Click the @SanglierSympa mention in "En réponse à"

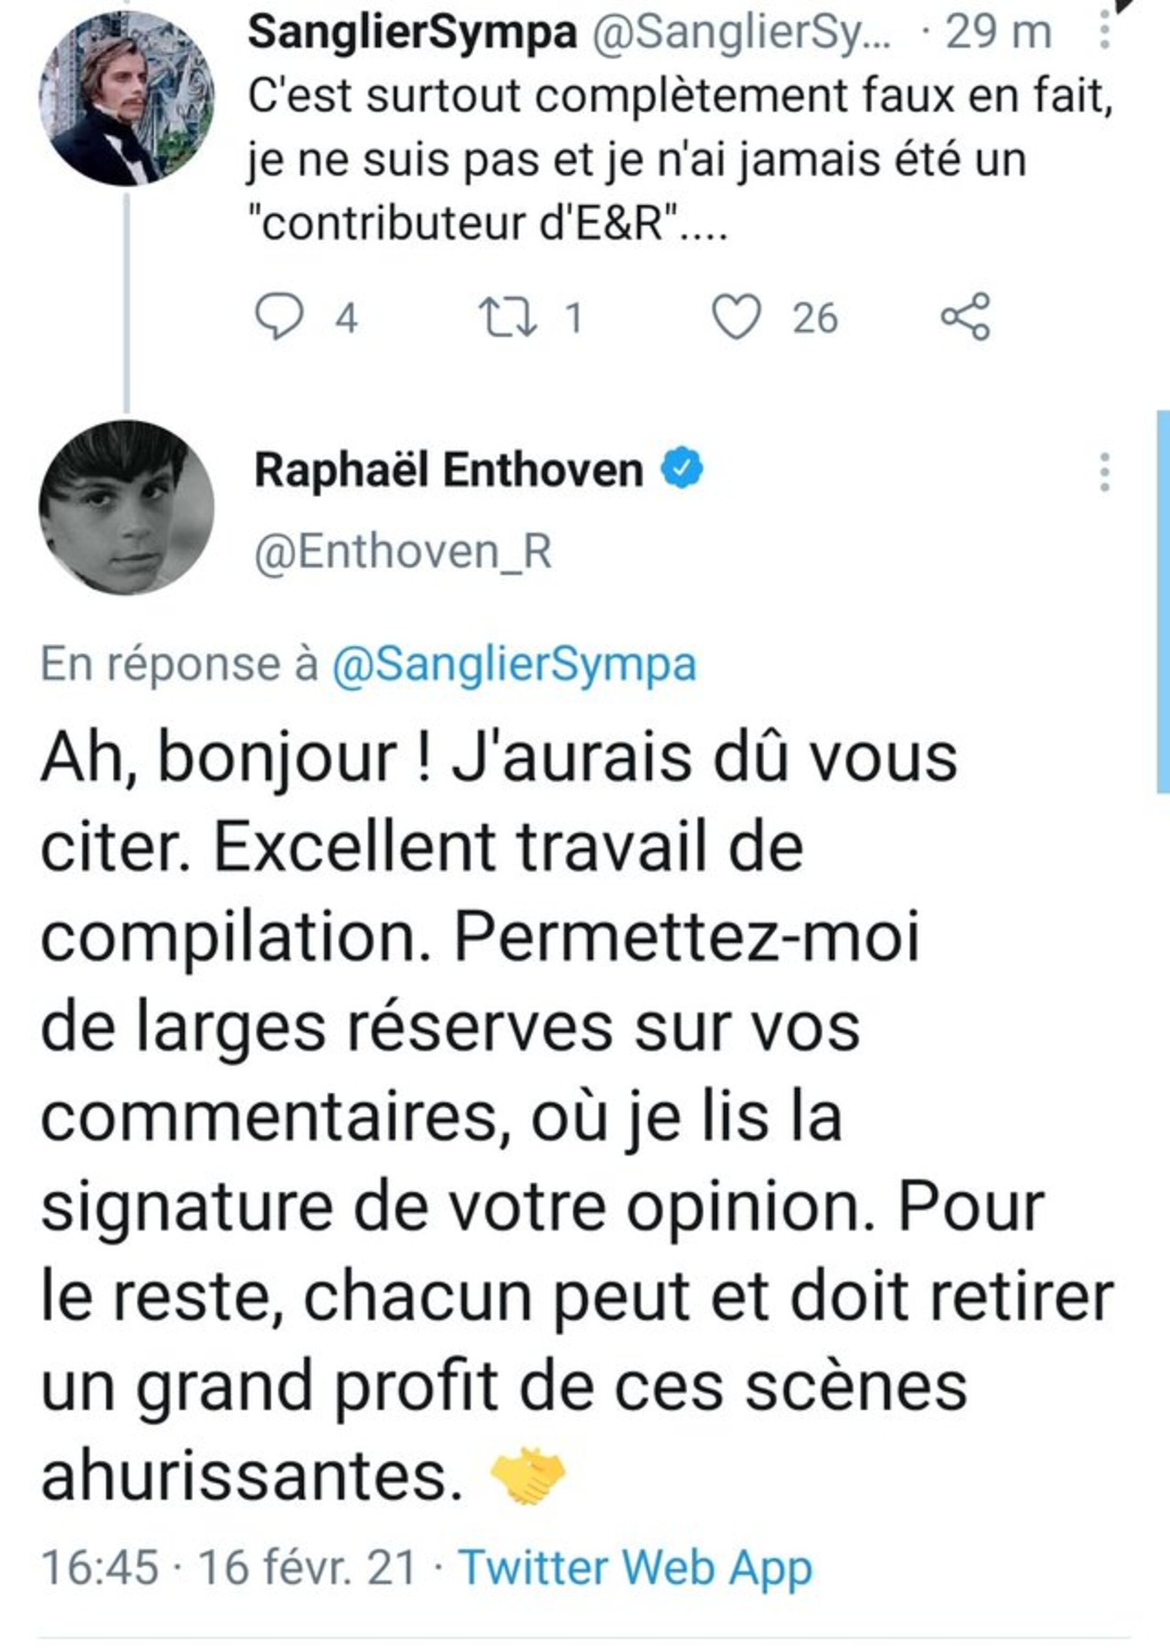pyautogui.click(x=514, y=664)
